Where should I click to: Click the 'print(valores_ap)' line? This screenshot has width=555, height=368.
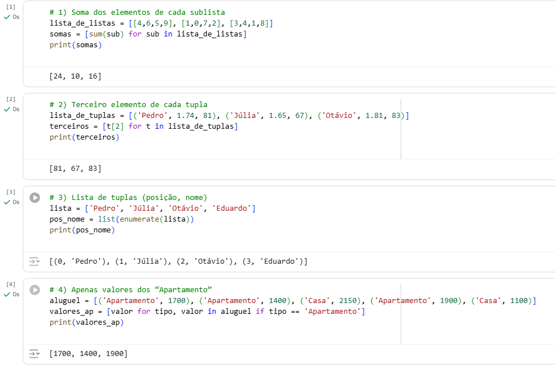tap(87, 322)
